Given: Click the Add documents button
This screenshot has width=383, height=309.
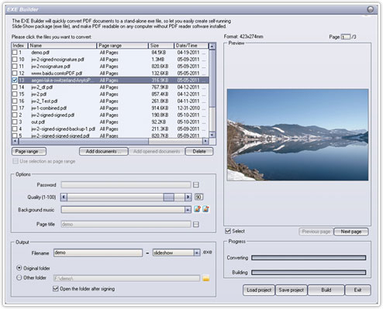Looking at the screenshot, I should coord(103,152).
